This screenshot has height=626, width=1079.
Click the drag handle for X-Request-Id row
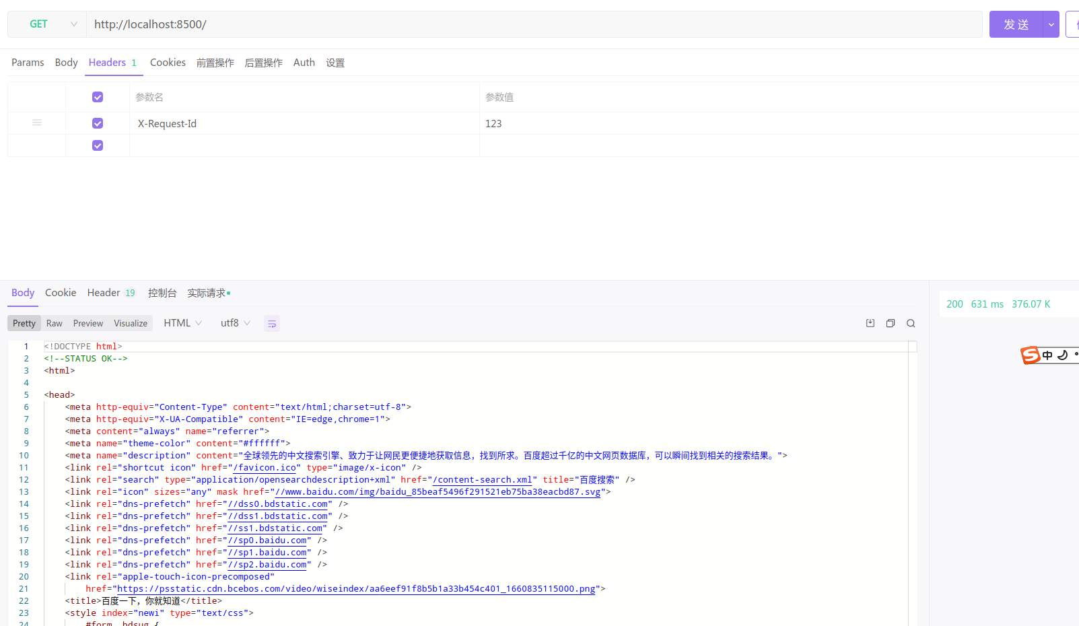click(x=37, y=123)
